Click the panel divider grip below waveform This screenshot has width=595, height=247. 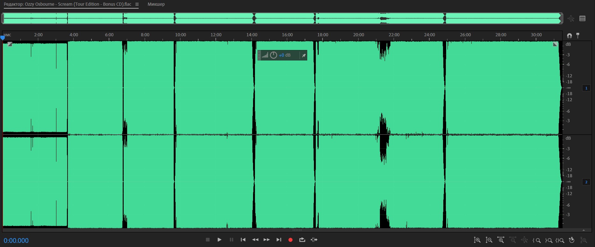(x=297, y=230)
